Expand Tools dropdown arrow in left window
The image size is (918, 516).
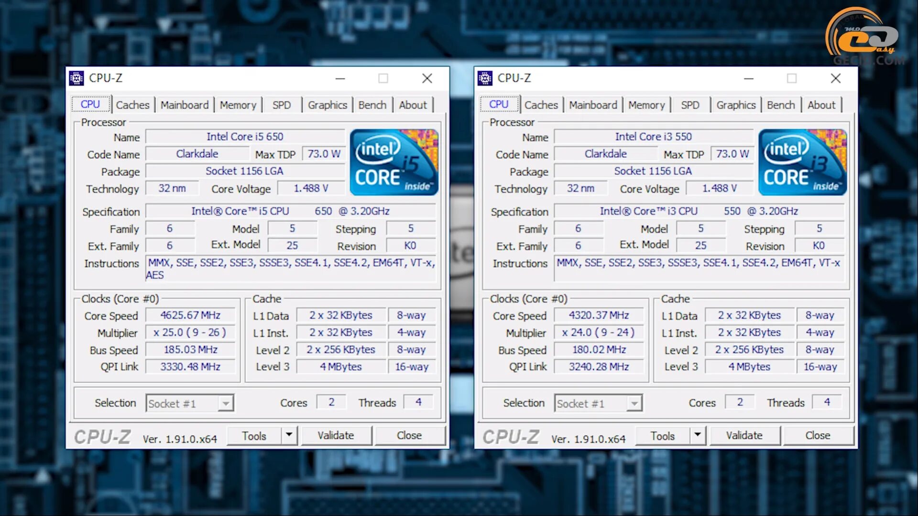coord(289,435)
